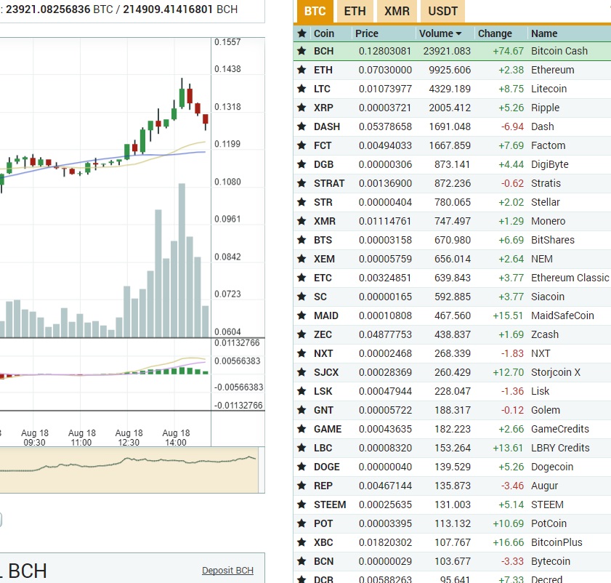Toggle favorite star for REP row

302,486
